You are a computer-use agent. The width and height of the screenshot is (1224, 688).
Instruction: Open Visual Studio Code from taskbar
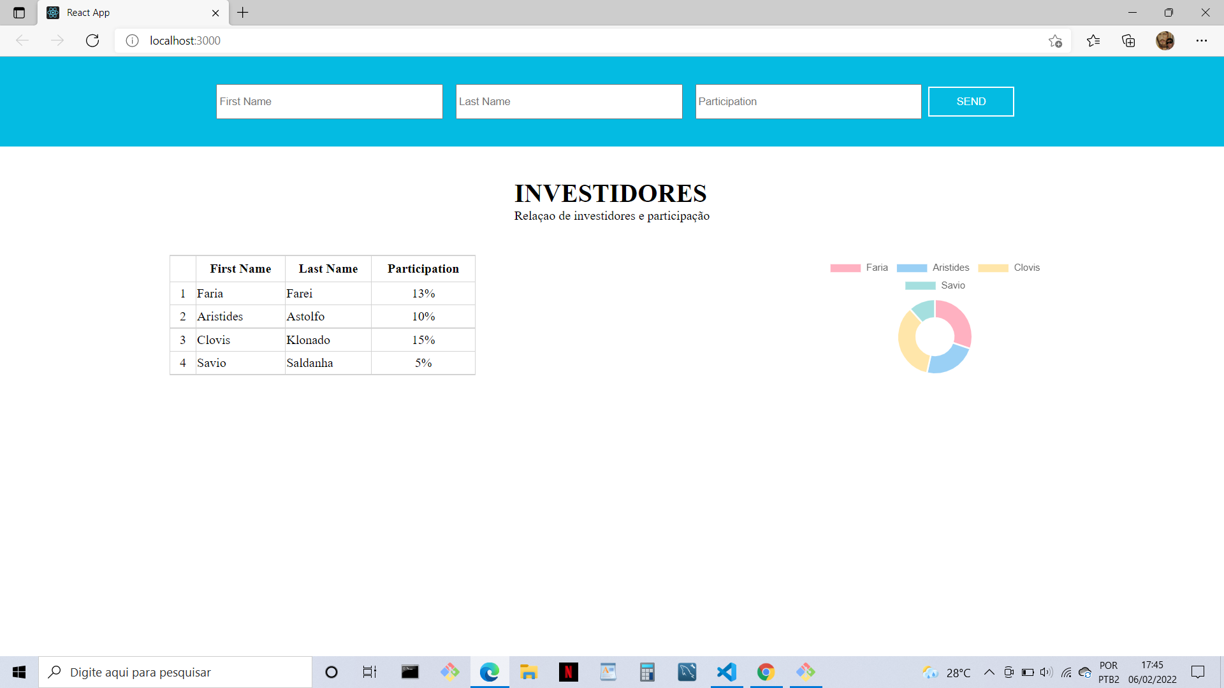click(726, 672)
